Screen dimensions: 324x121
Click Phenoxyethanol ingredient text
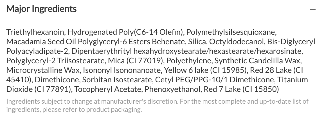[172, 89]
